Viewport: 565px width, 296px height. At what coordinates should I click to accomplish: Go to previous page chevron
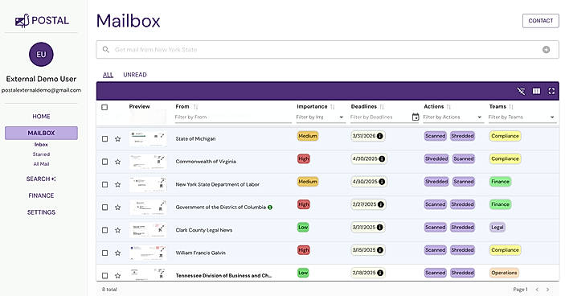pos(537,289)
